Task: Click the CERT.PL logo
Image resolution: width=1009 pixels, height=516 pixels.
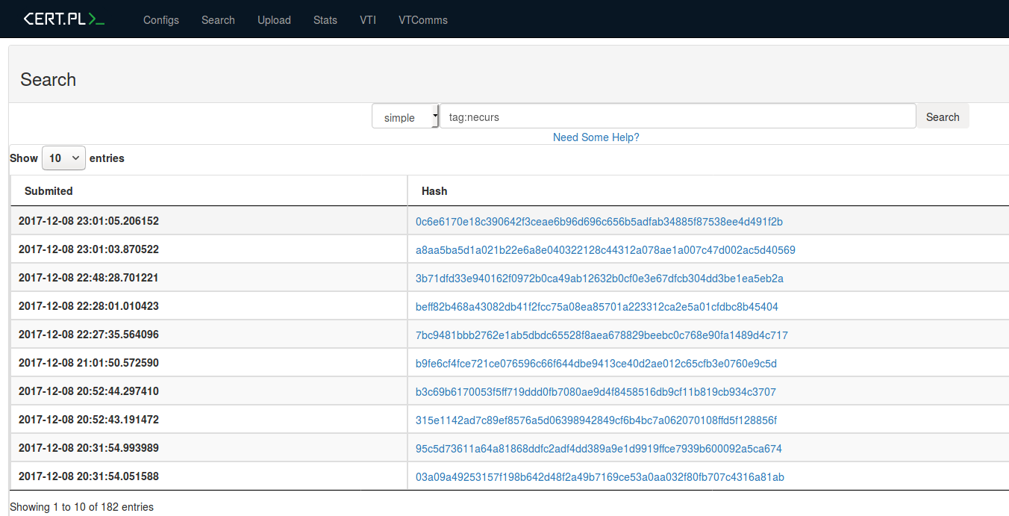Action: pos(63,19)
